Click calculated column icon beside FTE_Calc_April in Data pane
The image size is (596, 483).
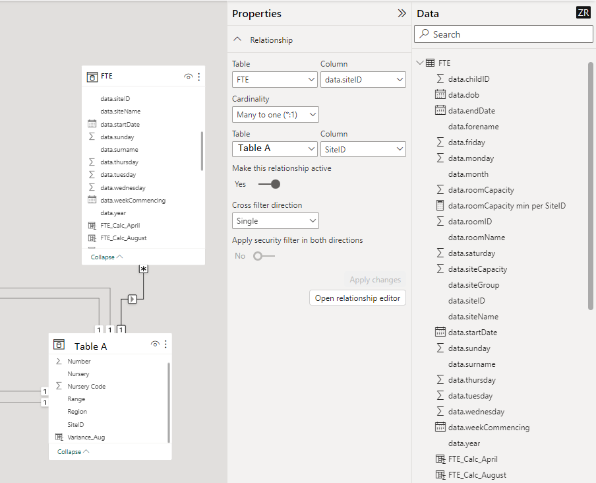pyautogui.click(x=440, y=459)
